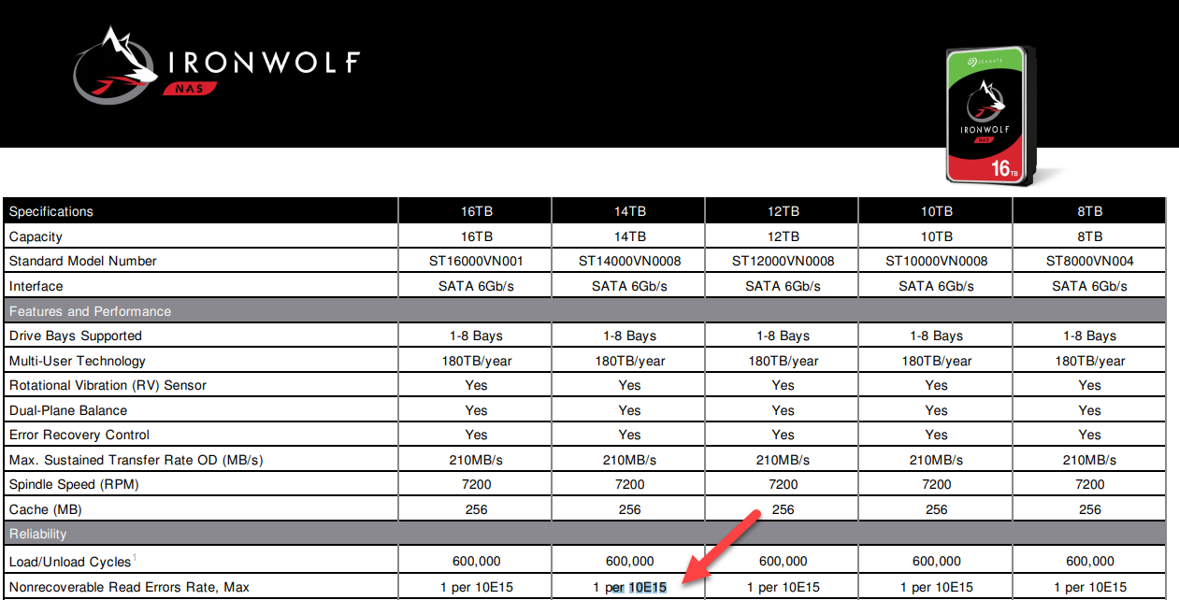Click the Nonrecoverable Read Errors Rate label
The height and width of the screenshot is (600, 1179).
pos(129,587)
